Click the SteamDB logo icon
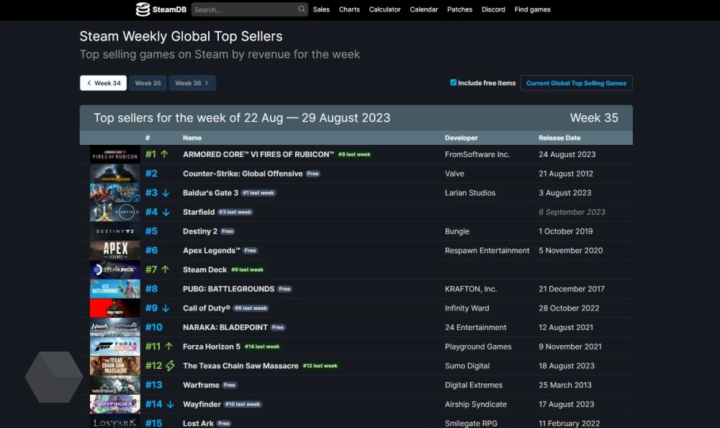This screenshot has height=428, width=720. (143, 9)
